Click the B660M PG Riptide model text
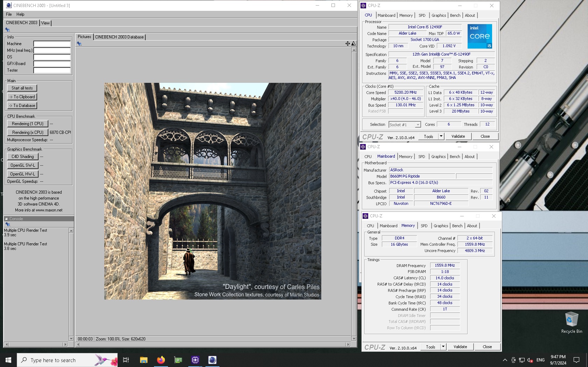Viewport: 588px width, 367px height. pos(405,177)
